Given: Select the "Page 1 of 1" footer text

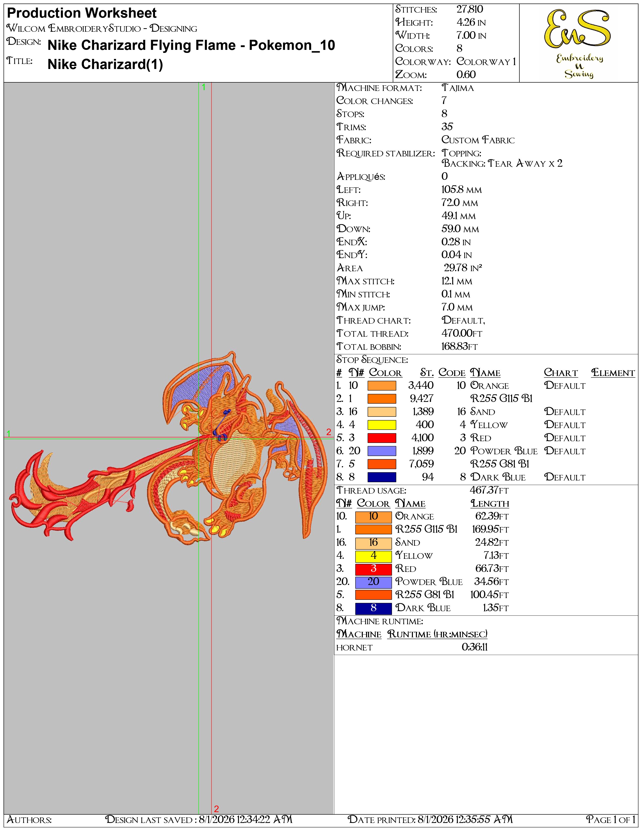Looking at the screenshot, I should [x=611, y=819].
